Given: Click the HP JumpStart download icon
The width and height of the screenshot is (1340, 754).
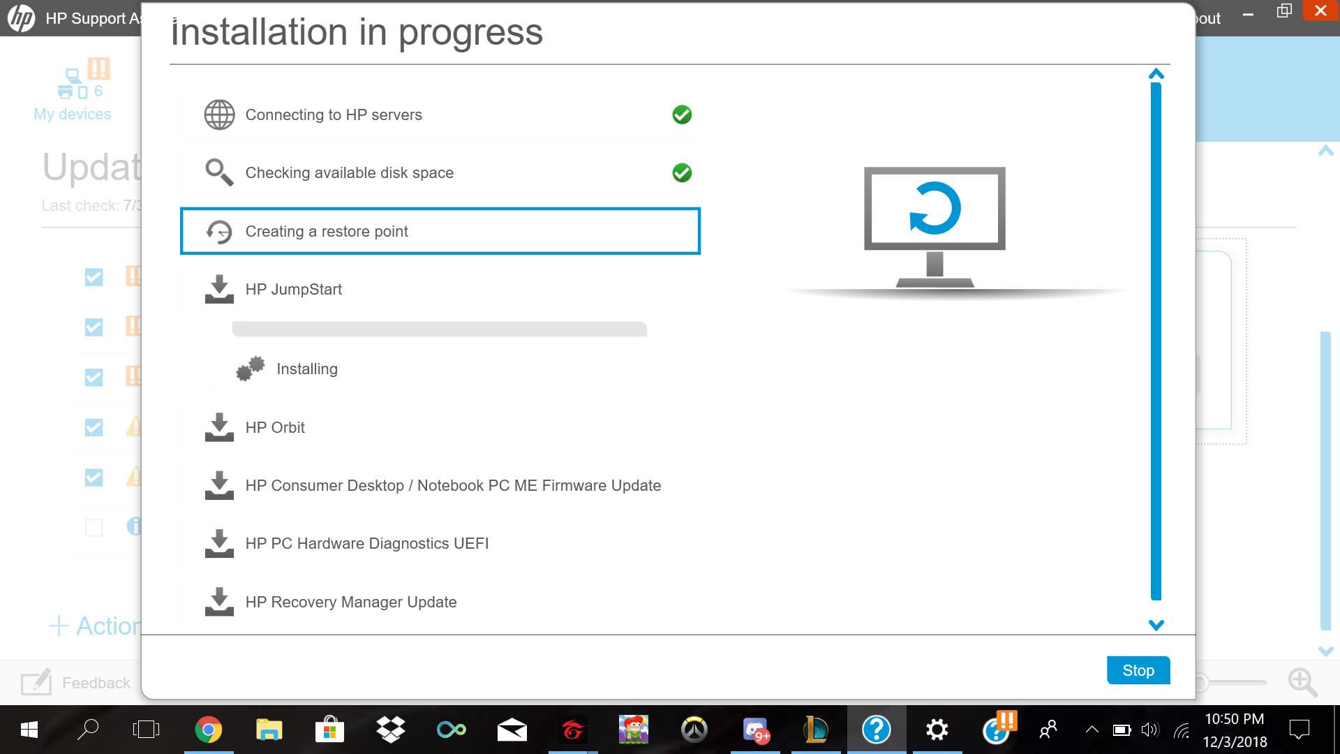Looking at the screenshot, I should click(219, 289).
